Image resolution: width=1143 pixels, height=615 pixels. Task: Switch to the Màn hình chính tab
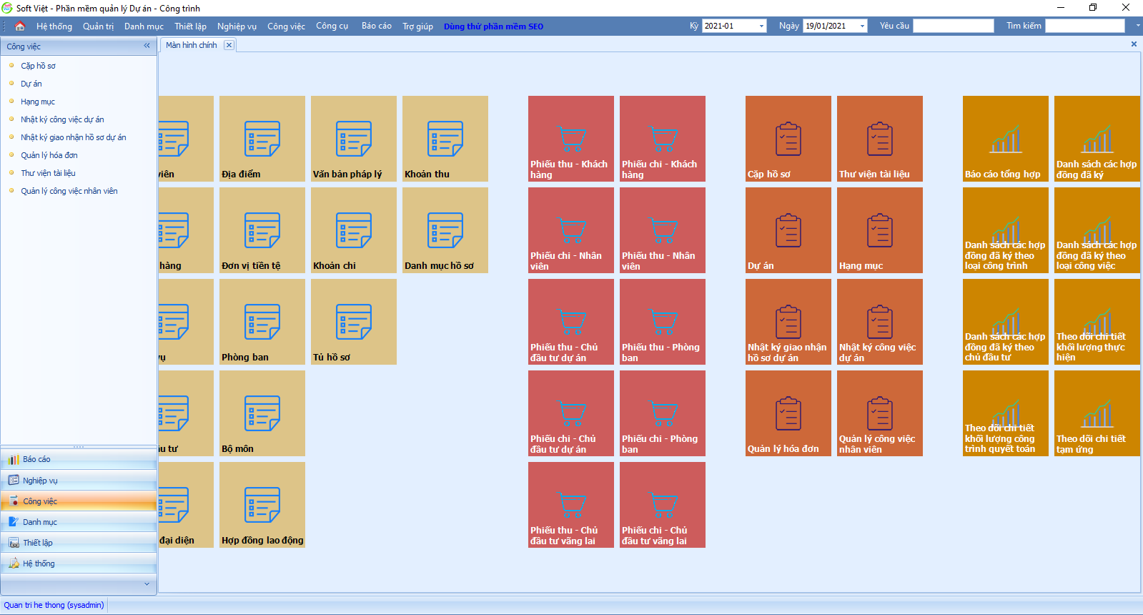pos(192,45)
